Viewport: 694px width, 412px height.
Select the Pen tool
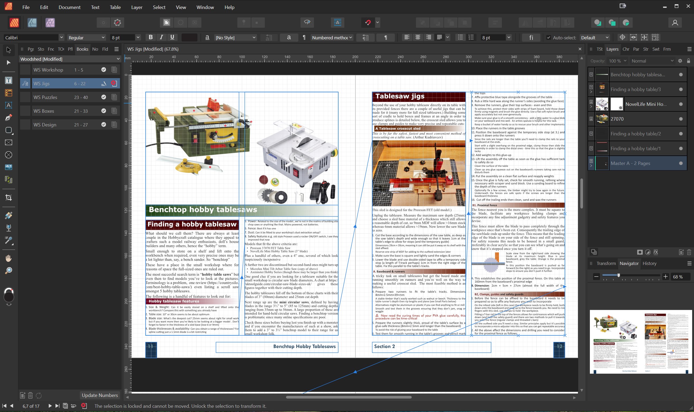[x=9, y=118]
